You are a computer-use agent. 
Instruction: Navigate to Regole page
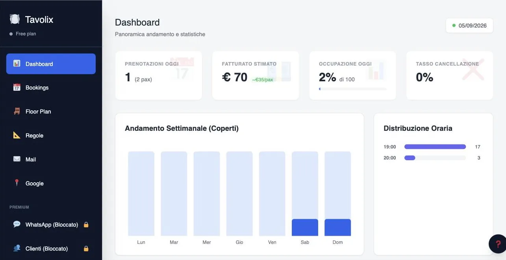click(51, 135)
